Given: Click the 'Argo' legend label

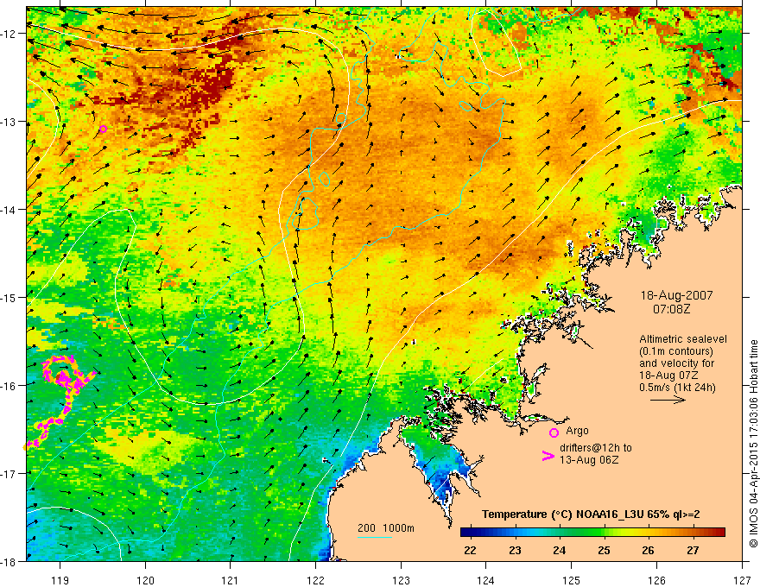Looking at the screenshot, I should click(577, 431).
